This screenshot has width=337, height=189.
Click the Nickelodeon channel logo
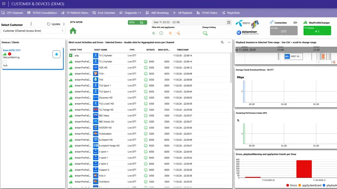click(x=95, y=134)
